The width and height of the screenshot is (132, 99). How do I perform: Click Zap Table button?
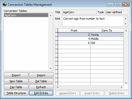pyautogui.click(x=16, y=87)
